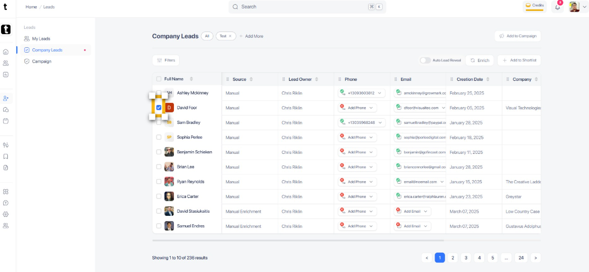Screen dimensions: 589x272
Task: Sort by Creation Date using sort arrows
Action: [488, 79]
